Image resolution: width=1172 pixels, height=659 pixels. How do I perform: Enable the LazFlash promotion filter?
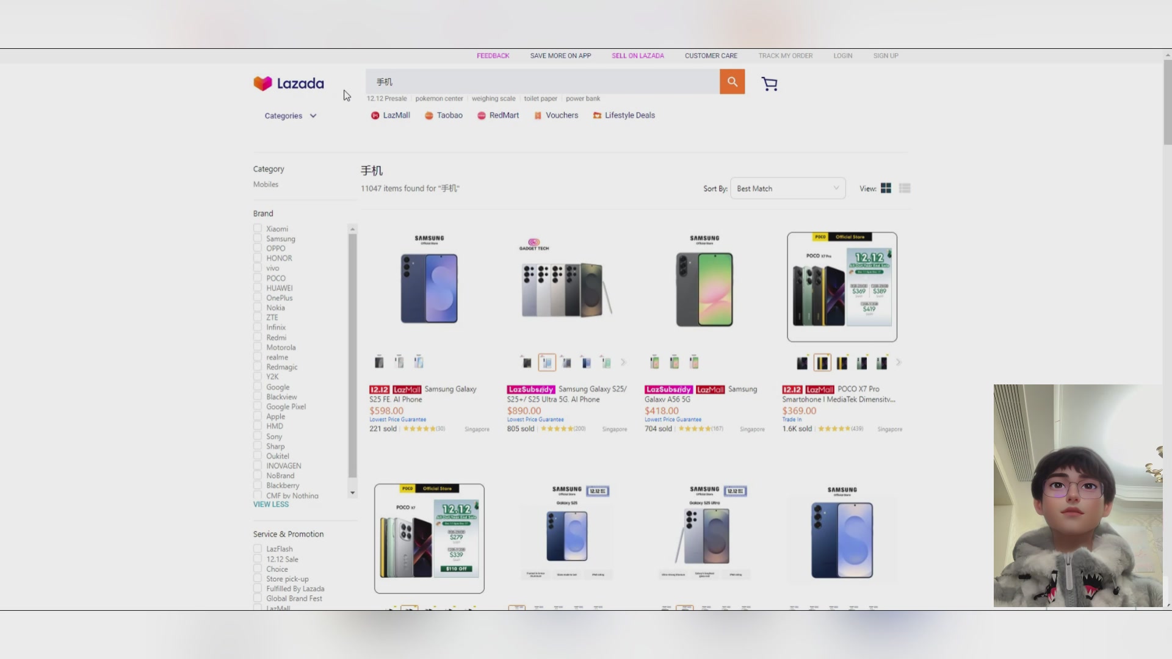(258, 549)
